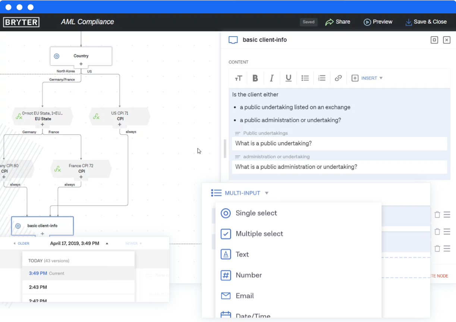Maximize the basic client-info panel
This screenshot has height=322, width=456.
click(434, 40)
